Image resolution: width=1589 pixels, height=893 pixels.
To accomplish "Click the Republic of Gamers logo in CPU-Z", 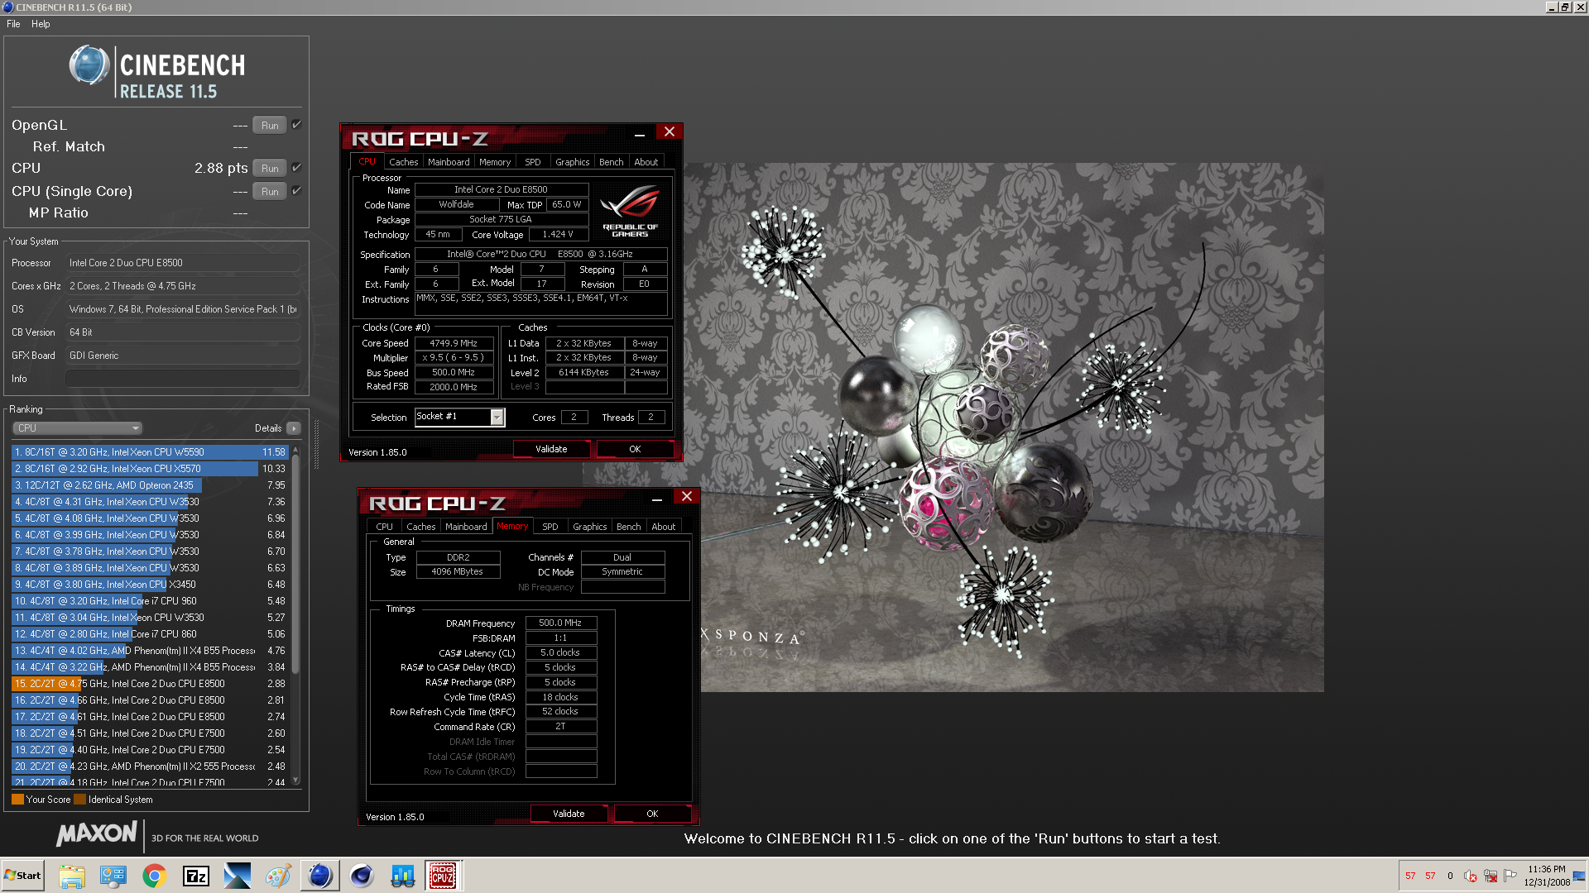I will (631, 210).
